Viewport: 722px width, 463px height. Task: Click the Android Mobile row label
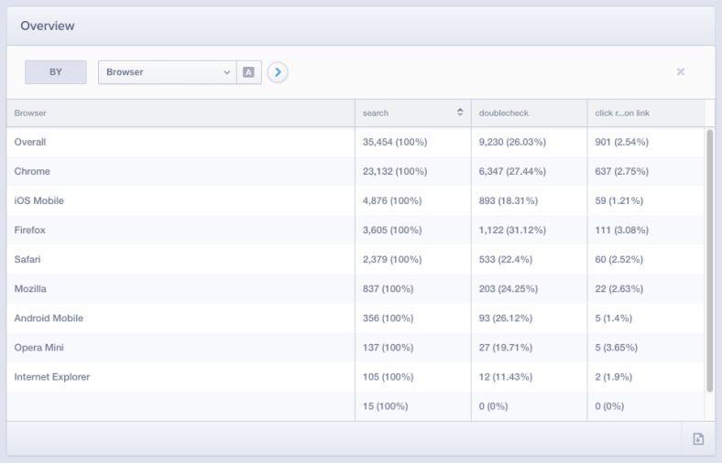click(49, 318)
